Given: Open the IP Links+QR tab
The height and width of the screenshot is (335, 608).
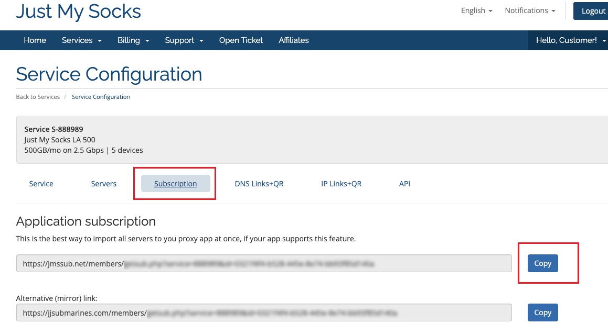Looking at the screenshot, I should click(x=342, y=184).
